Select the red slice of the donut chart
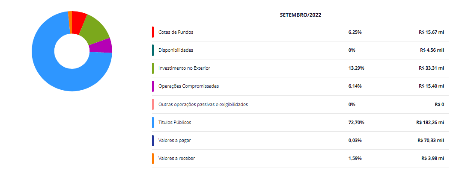Screen dimensions: 453x177 coord(79,23)
